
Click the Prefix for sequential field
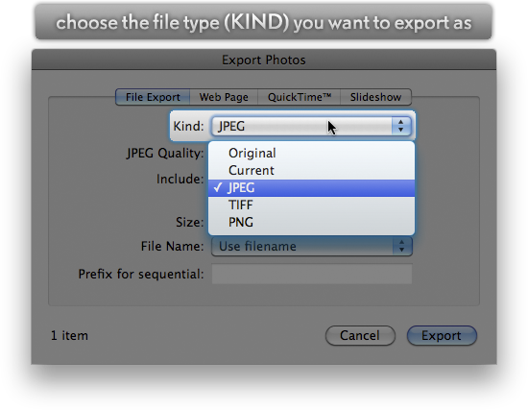pyautogui.click(x=312, y=274)
